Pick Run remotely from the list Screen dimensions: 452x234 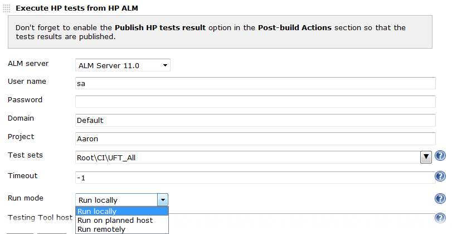pyautogui.click(x=121, y=229)
